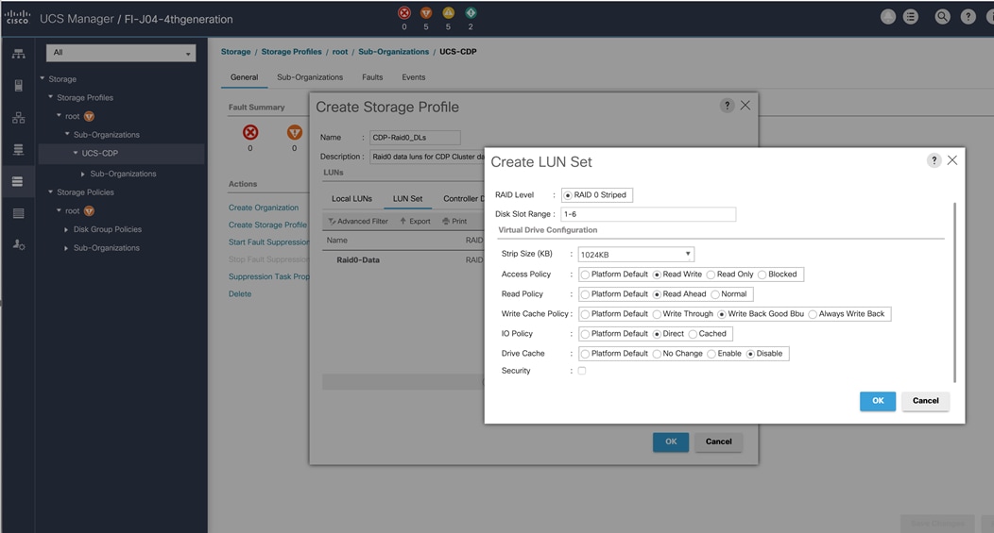Image resolution: width=994 pixels, height=533 pixels.
Task: Click Cancel in Create LUN Set dialog
Action: tap(926, 401)
